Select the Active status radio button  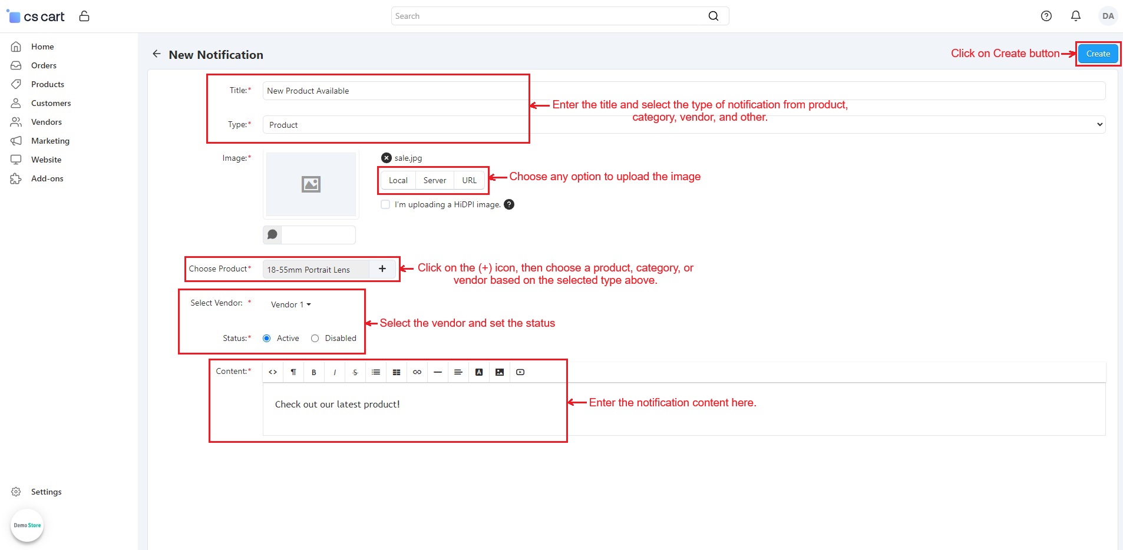click(267, 338)
